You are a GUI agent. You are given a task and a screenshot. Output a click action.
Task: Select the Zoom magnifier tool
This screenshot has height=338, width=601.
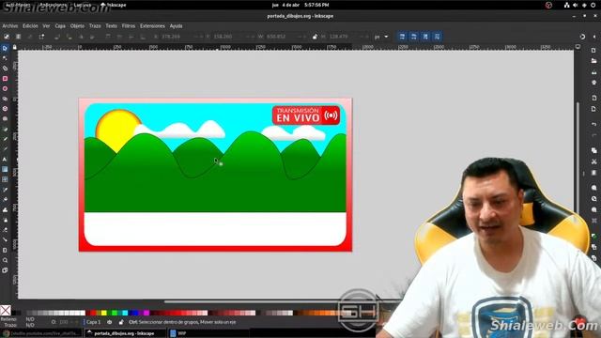click(x=5, y=260)
